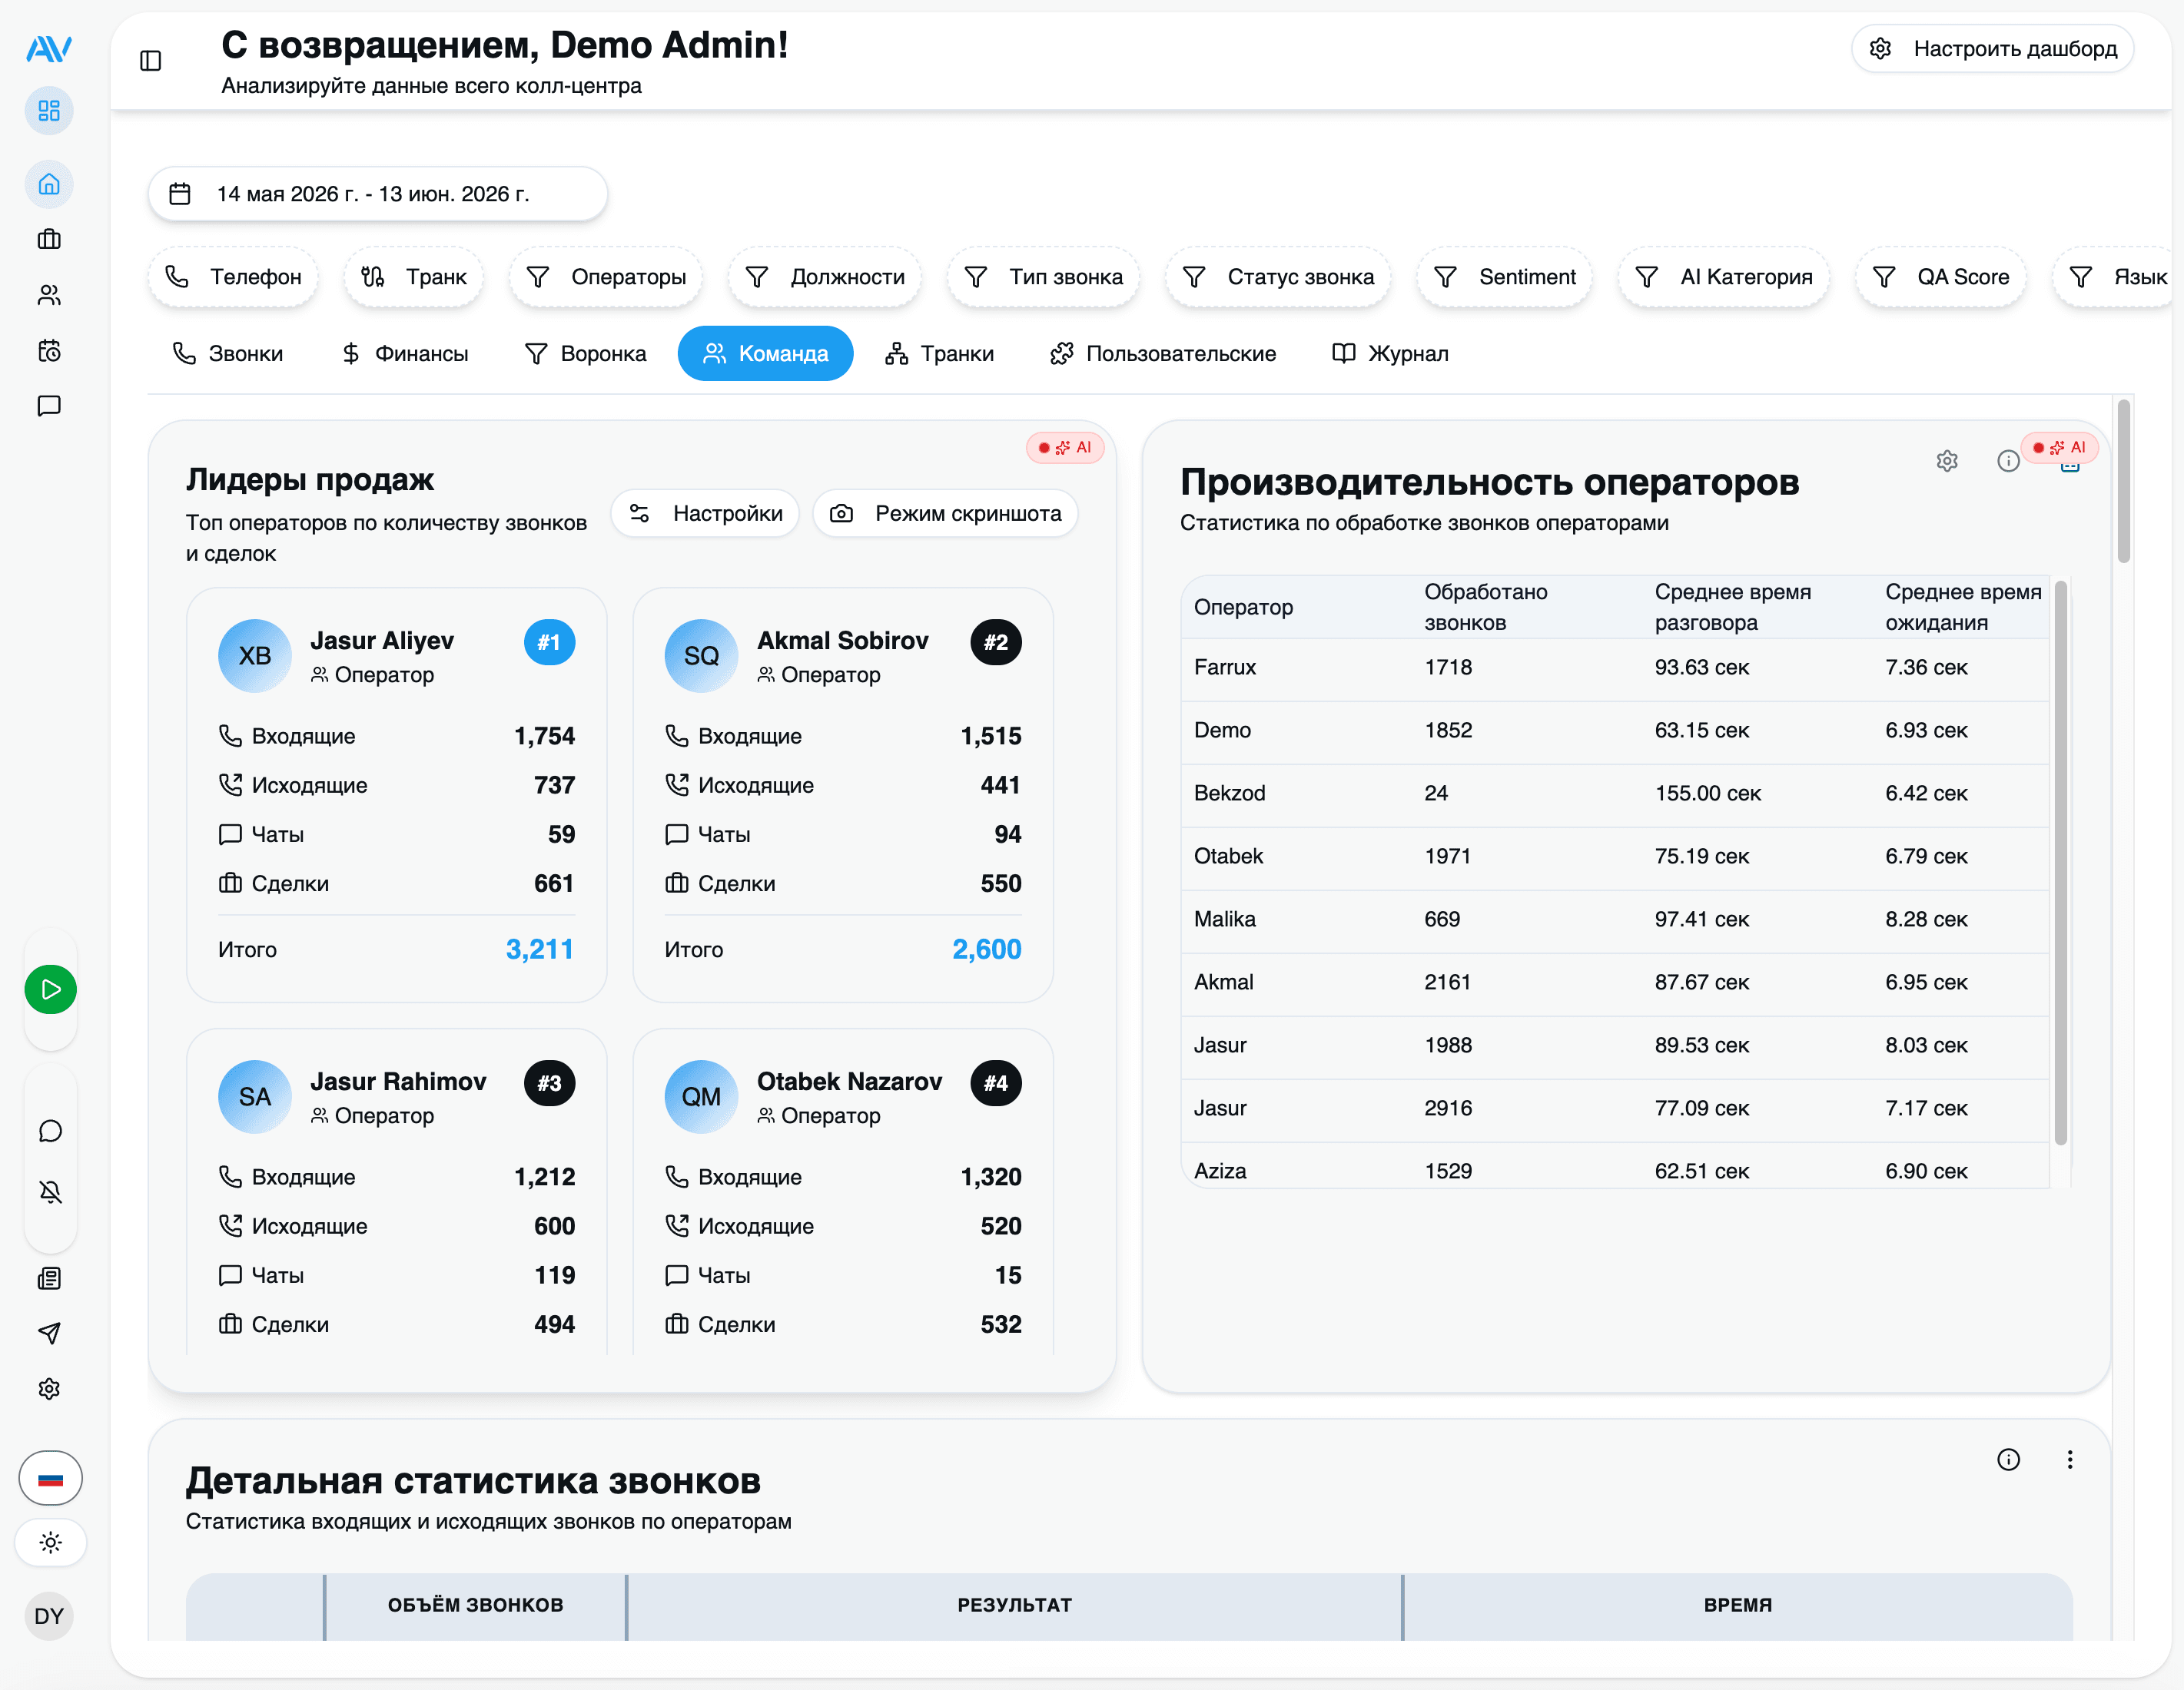This screenshot has height=1690, width=2184.
Task: Toggle the muted notifications bell icon
Action: (x=50, y=1191)
